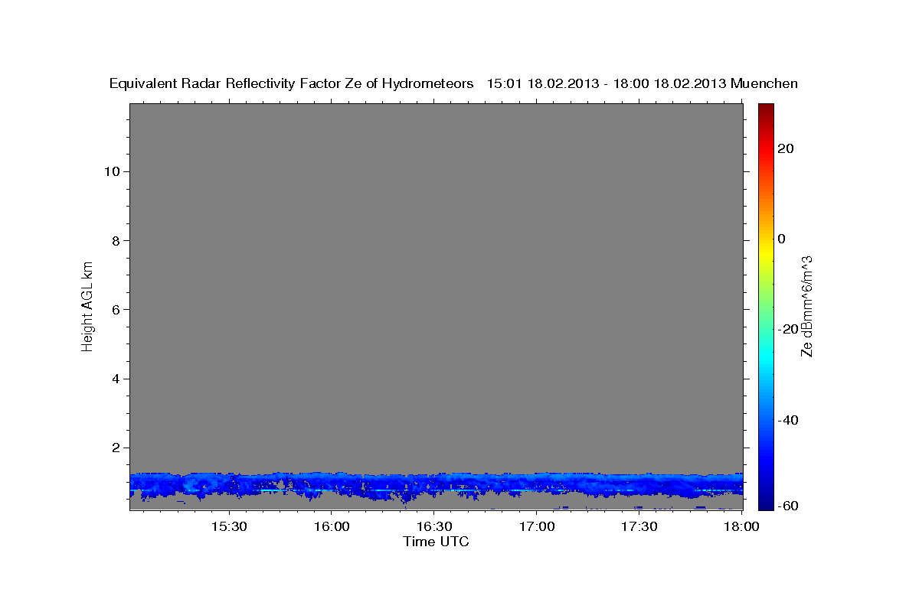Click the time tick label "15:30"
Viewport: 919px width, 612px height.
coord(228,526)
